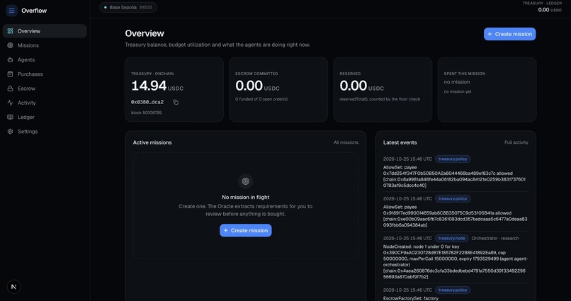This screenshot has height=301, width=571.
Task: Click the Purchases bag icon
Action: 10,74
